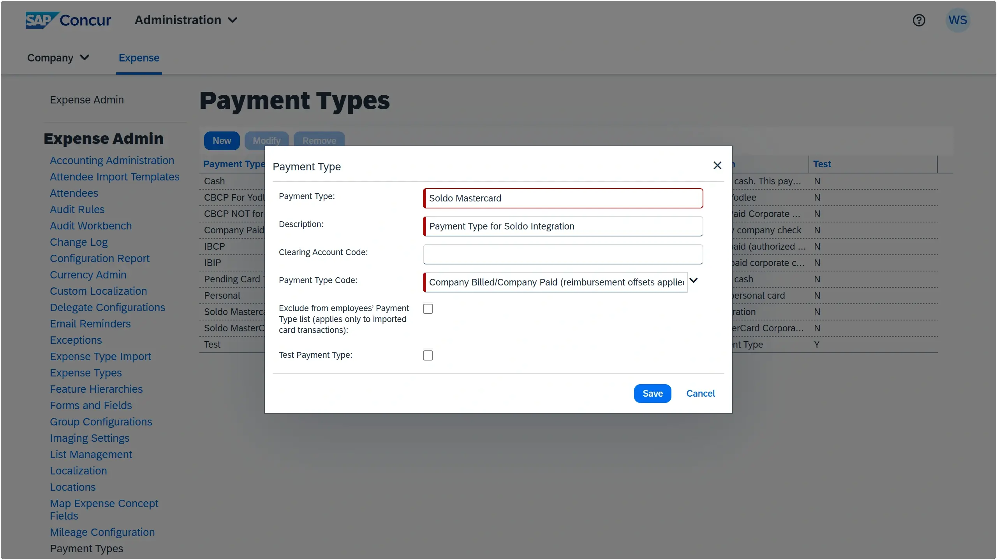
Task: Open Audit Workbench
Action: point(91,226)
